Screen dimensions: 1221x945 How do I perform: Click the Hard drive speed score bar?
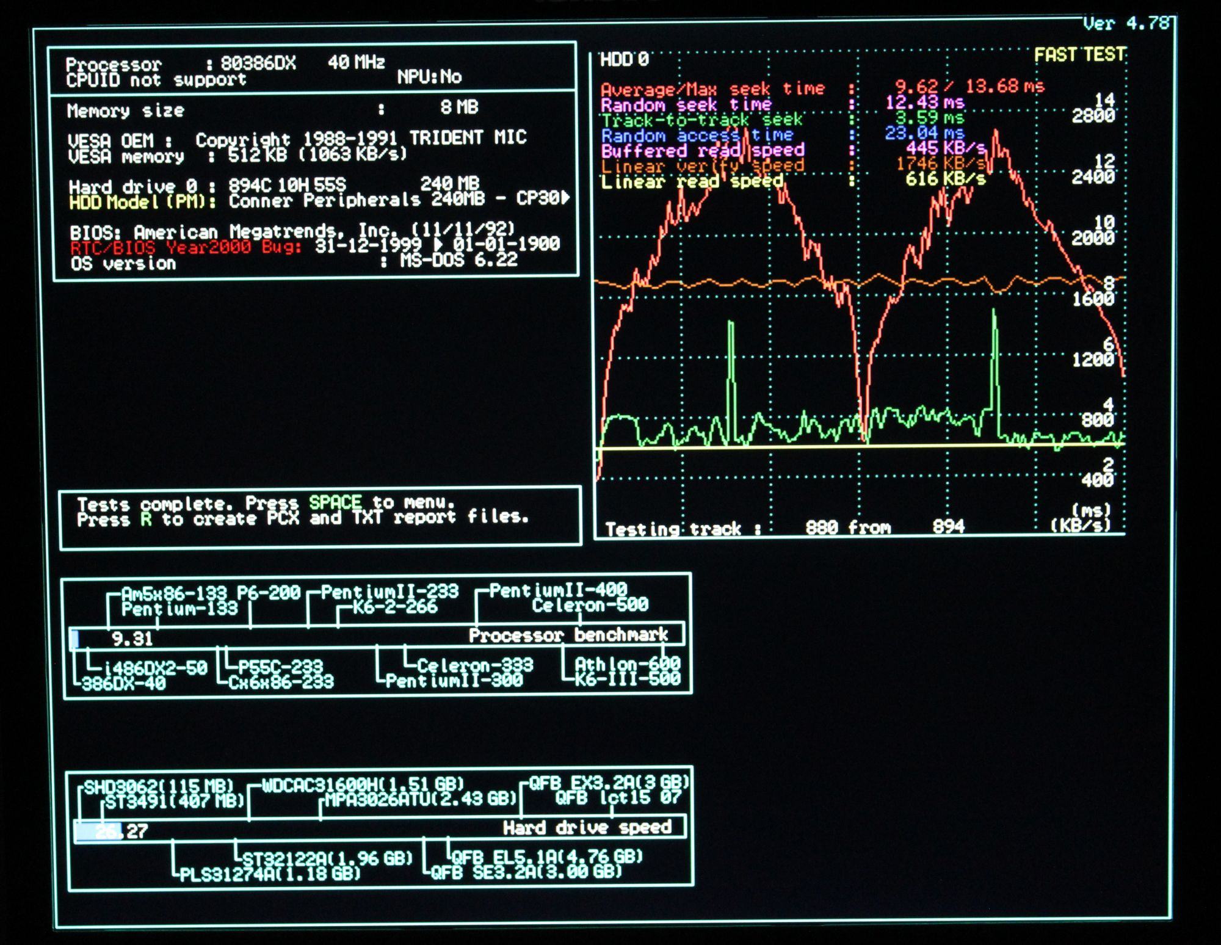tap(99, 831)
